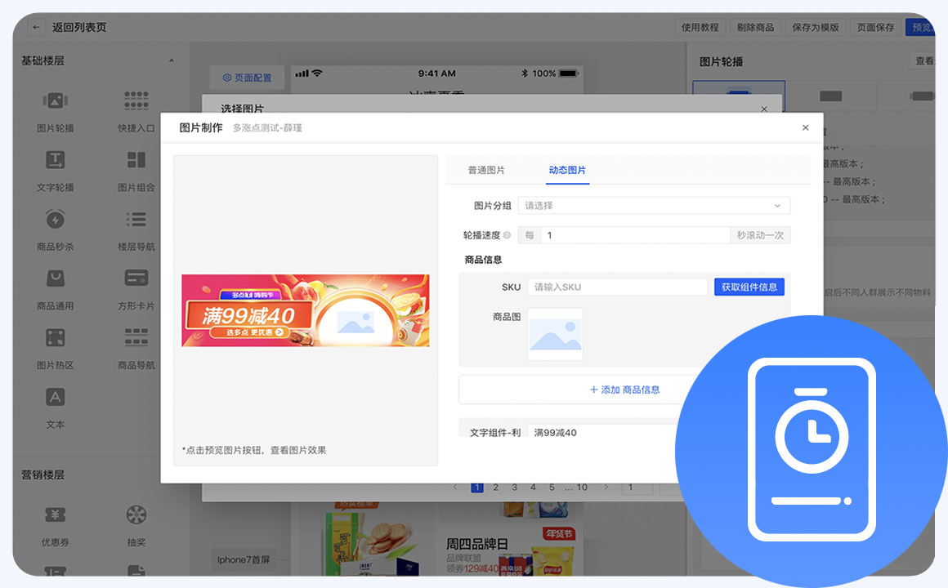The height and width of the screenshot is (588, 948).
Task: Select the 动态图片 tab
Action: (x=567, y=170)
